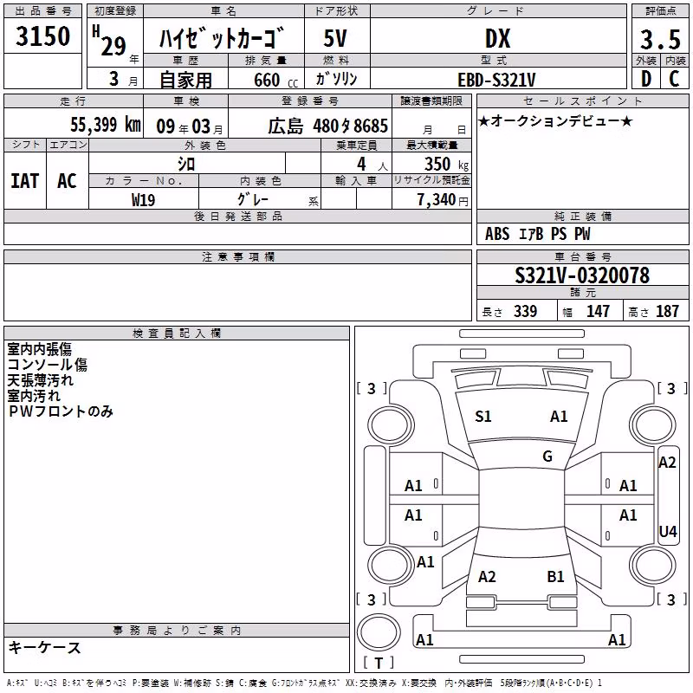Select inspector note PWフロントのみ
Viewport: 693px width, 693px height.
click(x=61, y=411)
